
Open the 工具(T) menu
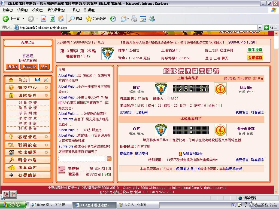coord(75,10)
